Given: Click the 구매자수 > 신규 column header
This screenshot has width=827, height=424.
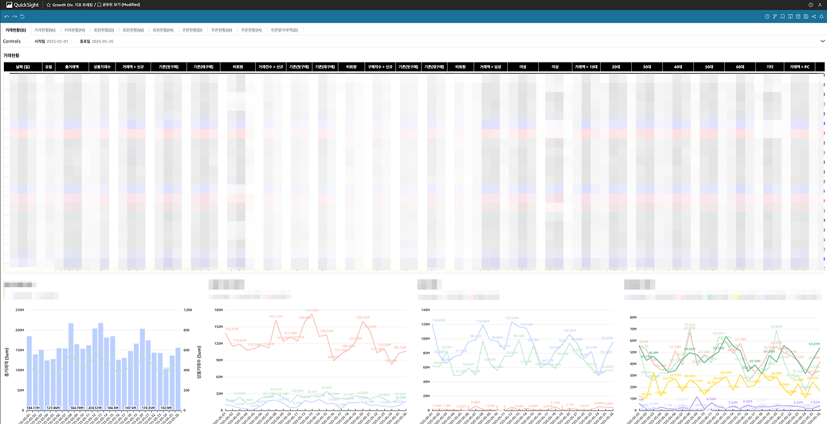Looking at the screenshot, I should 379,66.
